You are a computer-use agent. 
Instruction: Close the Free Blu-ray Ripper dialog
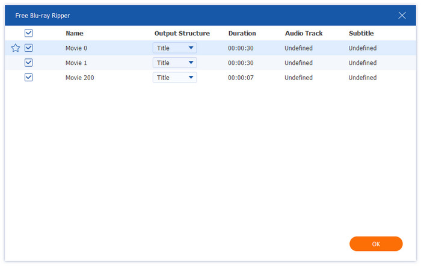click(x=402, y=16)
